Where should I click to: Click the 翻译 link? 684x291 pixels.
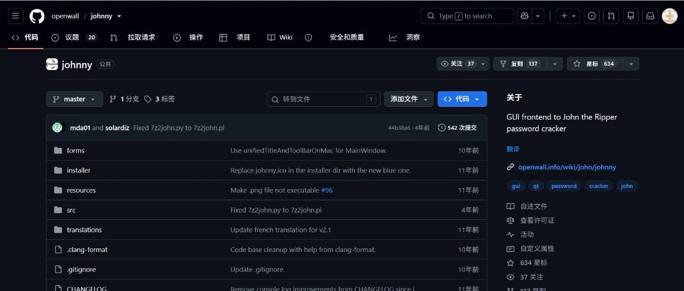click(x=513, y=149)
